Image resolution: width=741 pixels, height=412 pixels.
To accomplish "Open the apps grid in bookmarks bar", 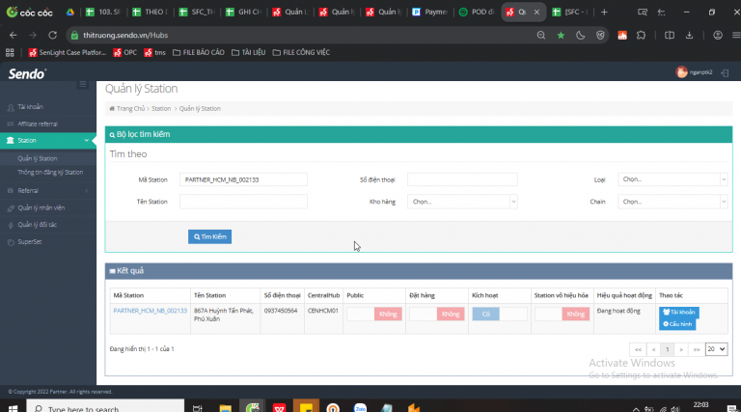I will pyautogui.click(x=10, y=52).
